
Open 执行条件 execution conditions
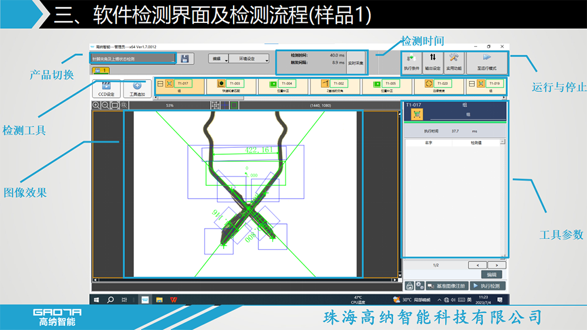tap(411, 62)
